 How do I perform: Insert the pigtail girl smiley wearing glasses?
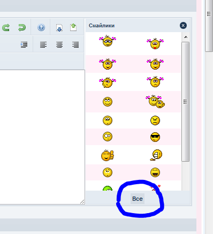pyautogui.click(x=108, y=41)
